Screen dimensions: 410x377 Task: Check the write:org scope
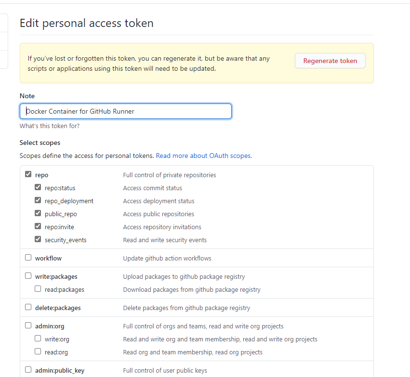pyautogui.click(x=38, y=339)
